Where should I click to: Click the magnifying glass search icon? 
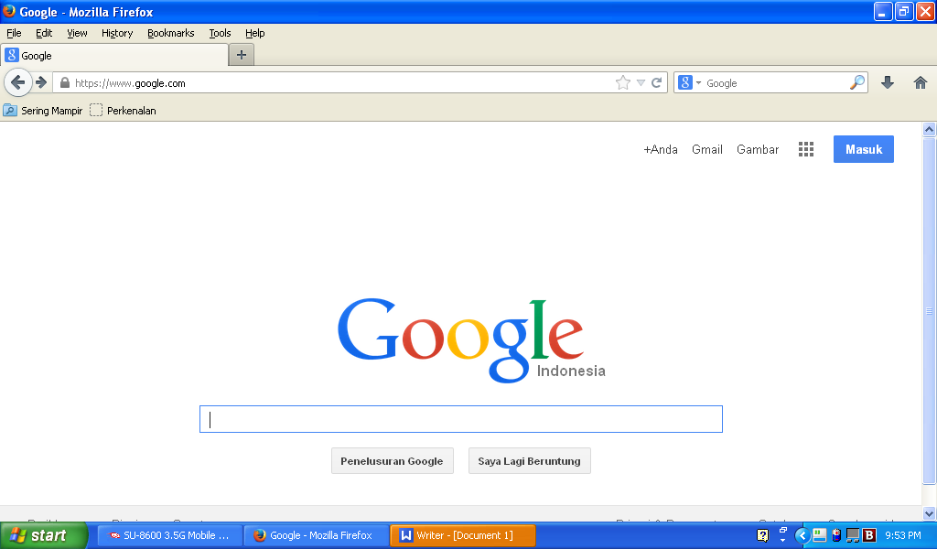pyautogui.click(x=856, y=82)
